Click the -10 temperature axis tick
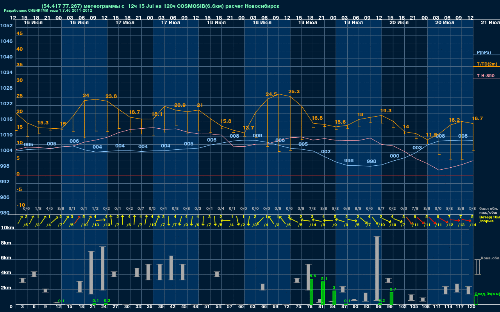The height and width of the screenshot is (312, 500). click(21, 205)
